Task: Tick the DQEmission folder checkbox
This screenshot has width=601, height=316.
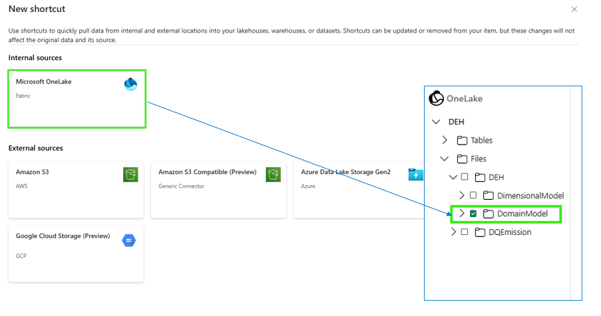Action: (x=465, y=232)
